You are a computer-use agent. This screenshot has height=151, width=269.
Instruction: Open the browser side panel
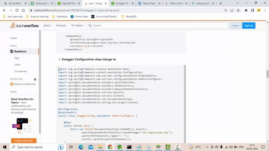(x=252, y=10)
